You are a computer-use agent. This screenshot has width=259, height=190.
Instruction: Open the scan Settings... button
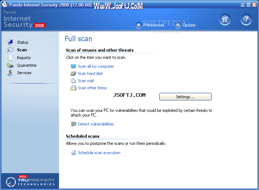tap(185, 97)
